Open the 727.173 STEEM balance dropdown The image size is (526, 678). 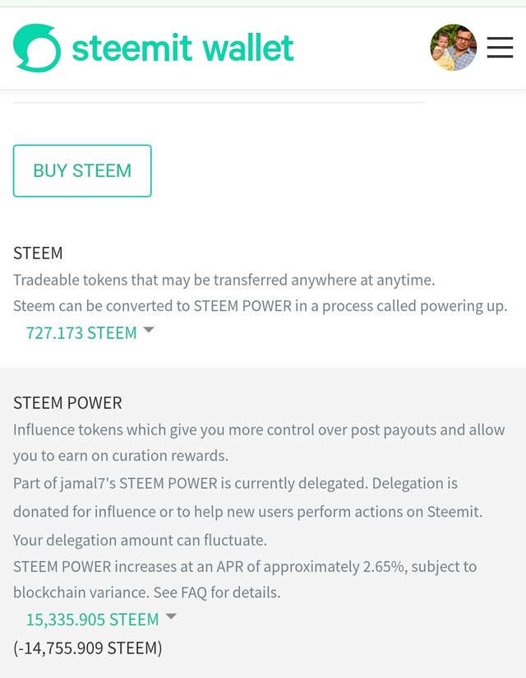click(x=81, y=333)
